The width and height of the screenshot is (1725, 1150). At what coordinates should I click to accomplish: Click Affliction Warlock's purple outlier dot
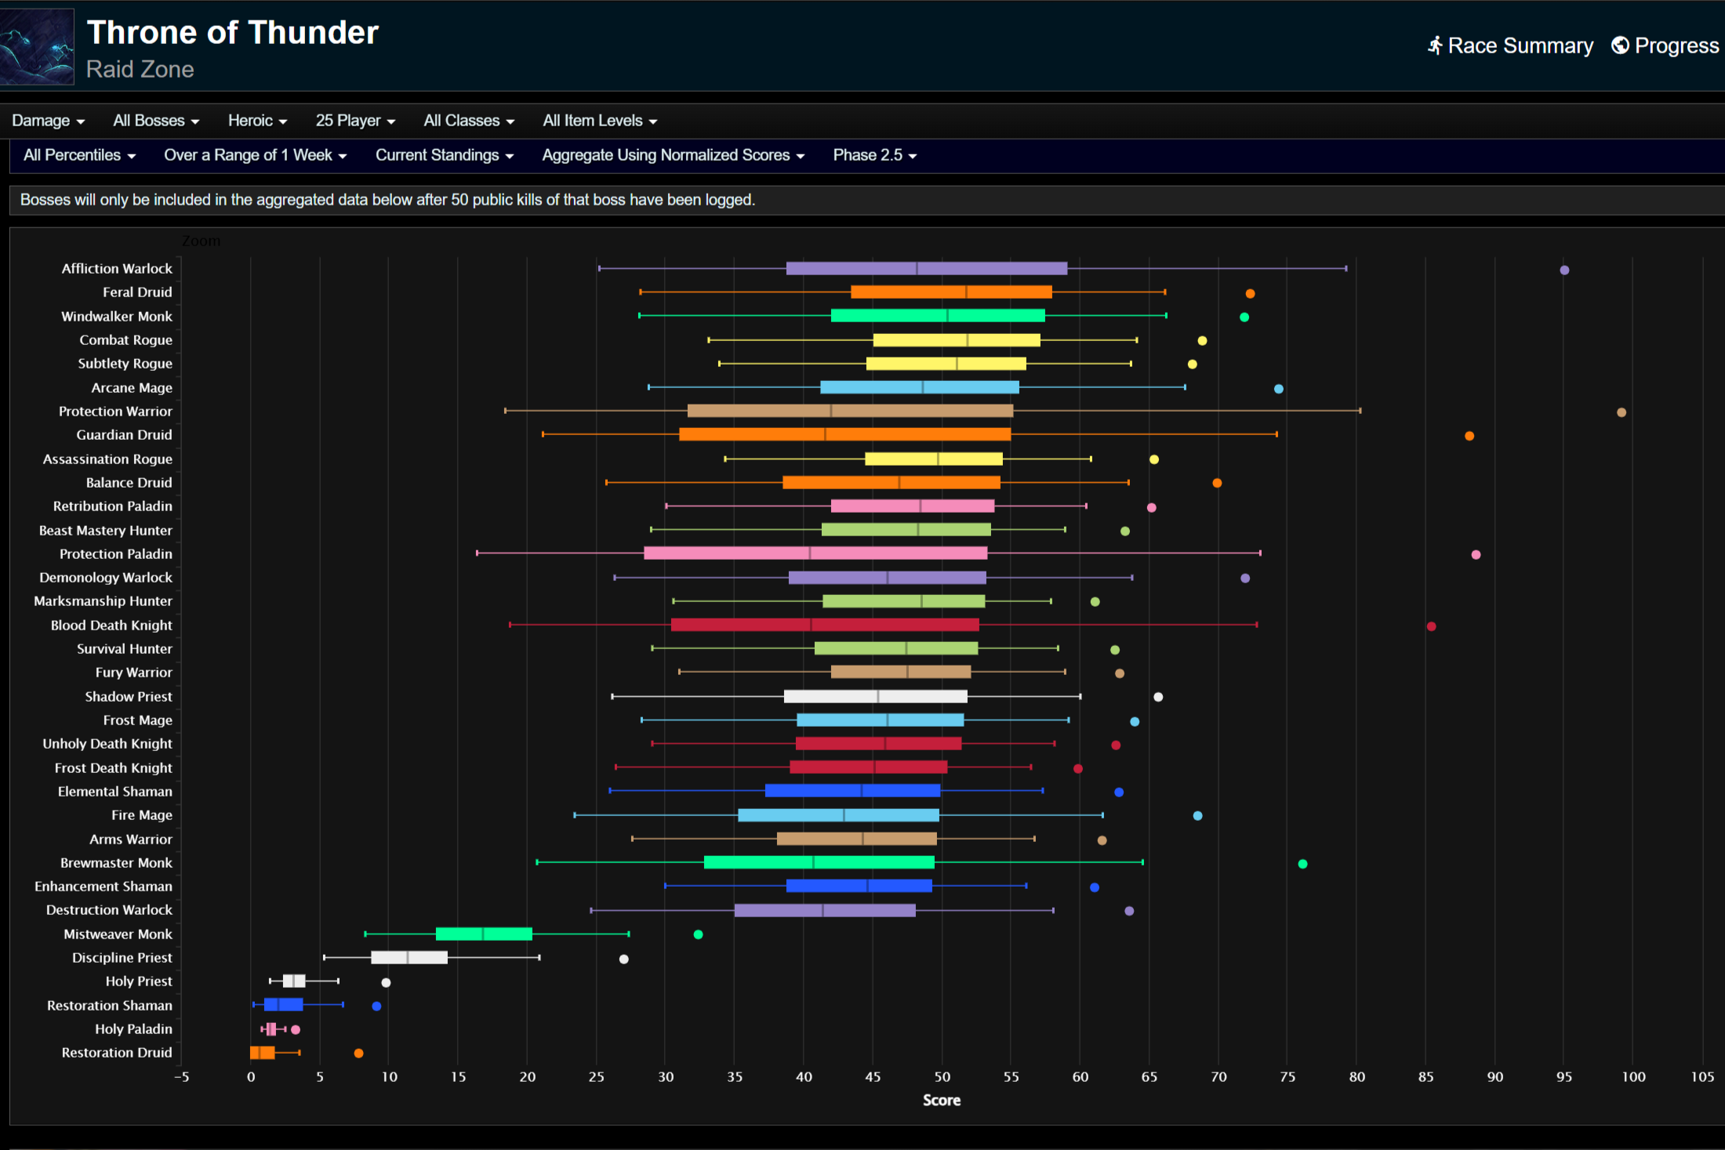click(x=1564, y=270)
